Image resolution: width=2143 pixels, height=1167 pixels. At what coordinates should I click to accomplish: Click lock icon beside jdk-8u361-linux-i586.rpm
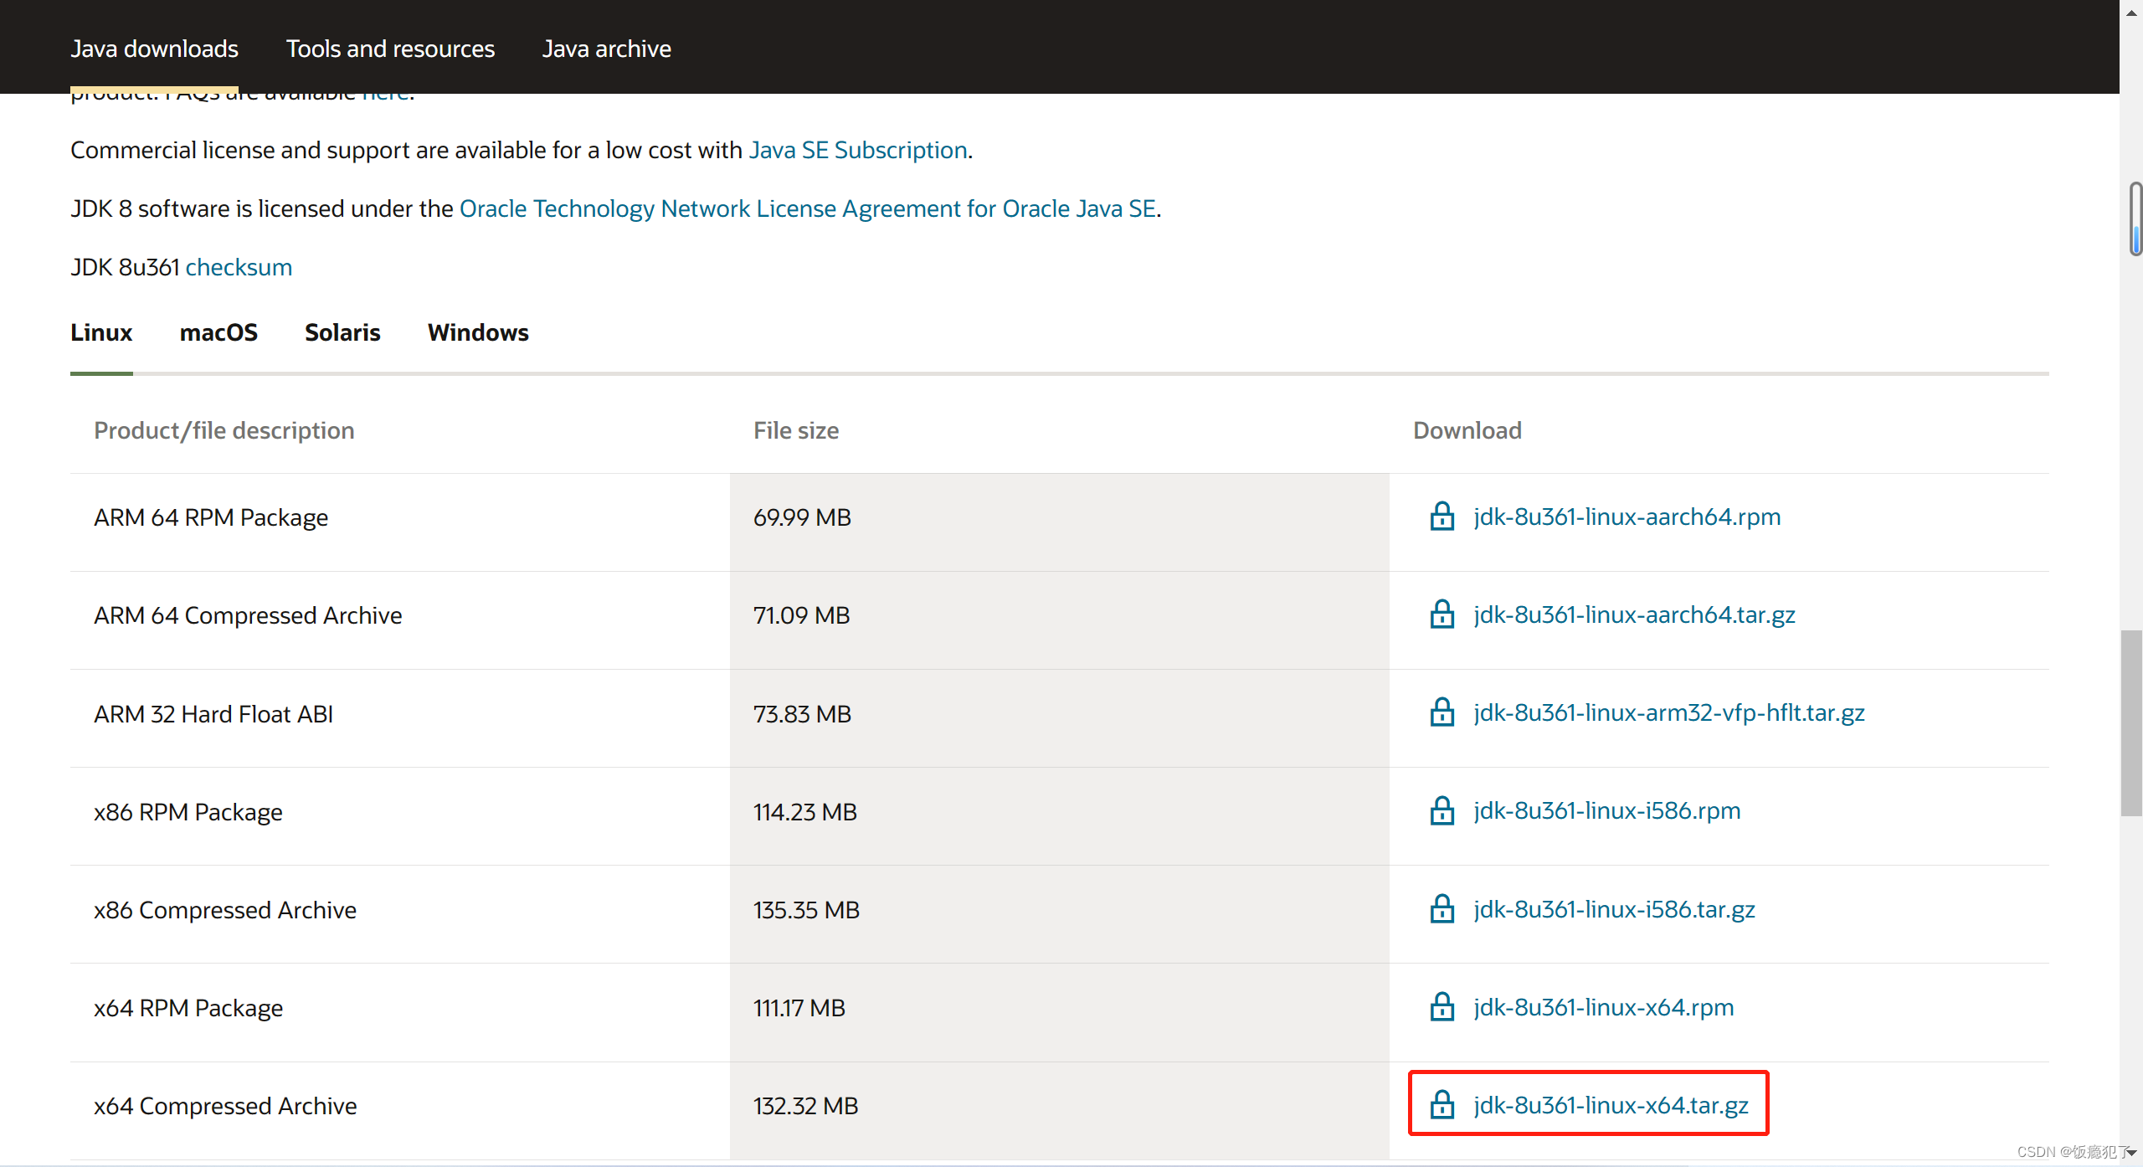(1442, 810)
